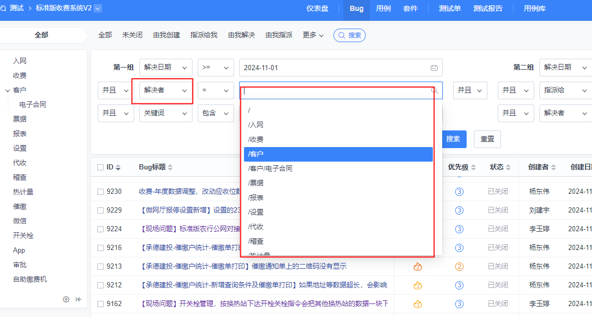Click the priority 2 badge on bug 9213
This screenshot has height=317, width=592.
(459, 267)
